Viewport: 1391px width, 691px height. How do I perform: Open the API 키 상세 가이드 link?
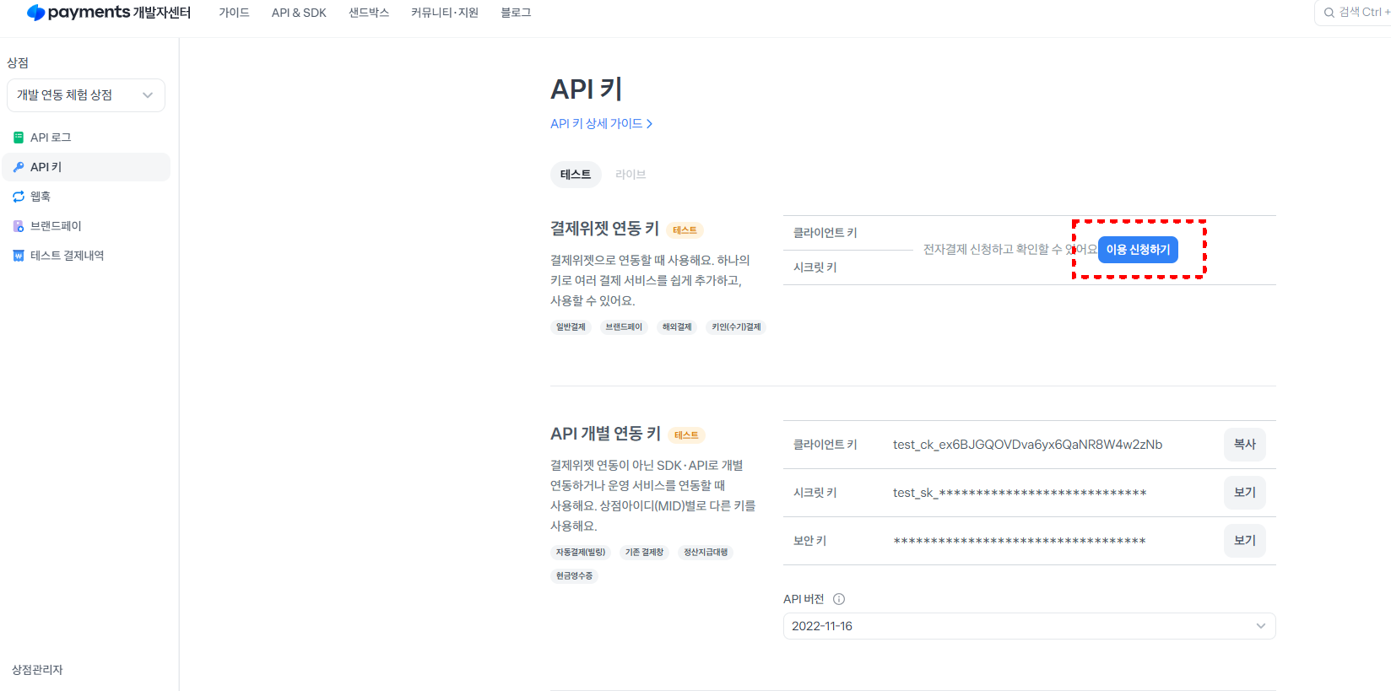(601, 124)
